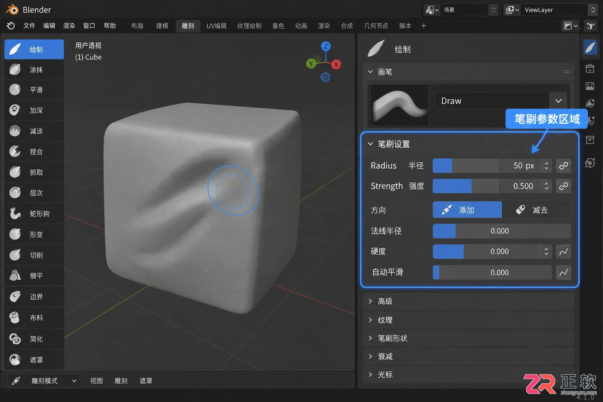Open the 雕刻 header menu at bottom
Screen dimensions: 603x402
click(121, 381)
